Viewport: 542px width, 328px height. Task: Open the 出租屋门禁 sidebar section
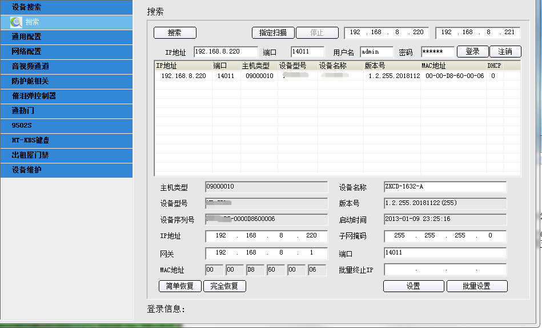pos(66,155)
